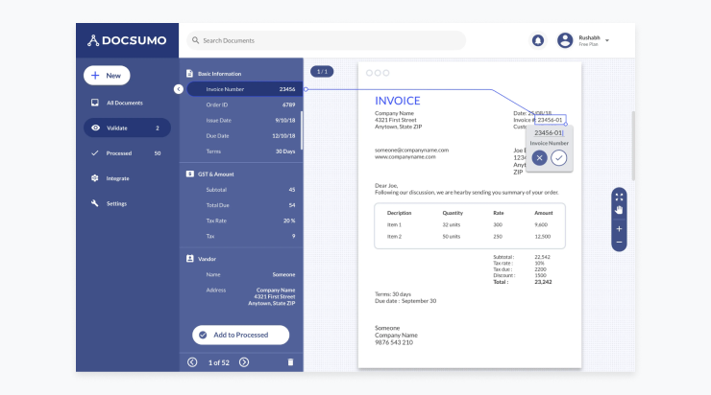The height and width of the screenshot is (395, 711).
Task: Select the Issue Date field row
Action: 245,121
